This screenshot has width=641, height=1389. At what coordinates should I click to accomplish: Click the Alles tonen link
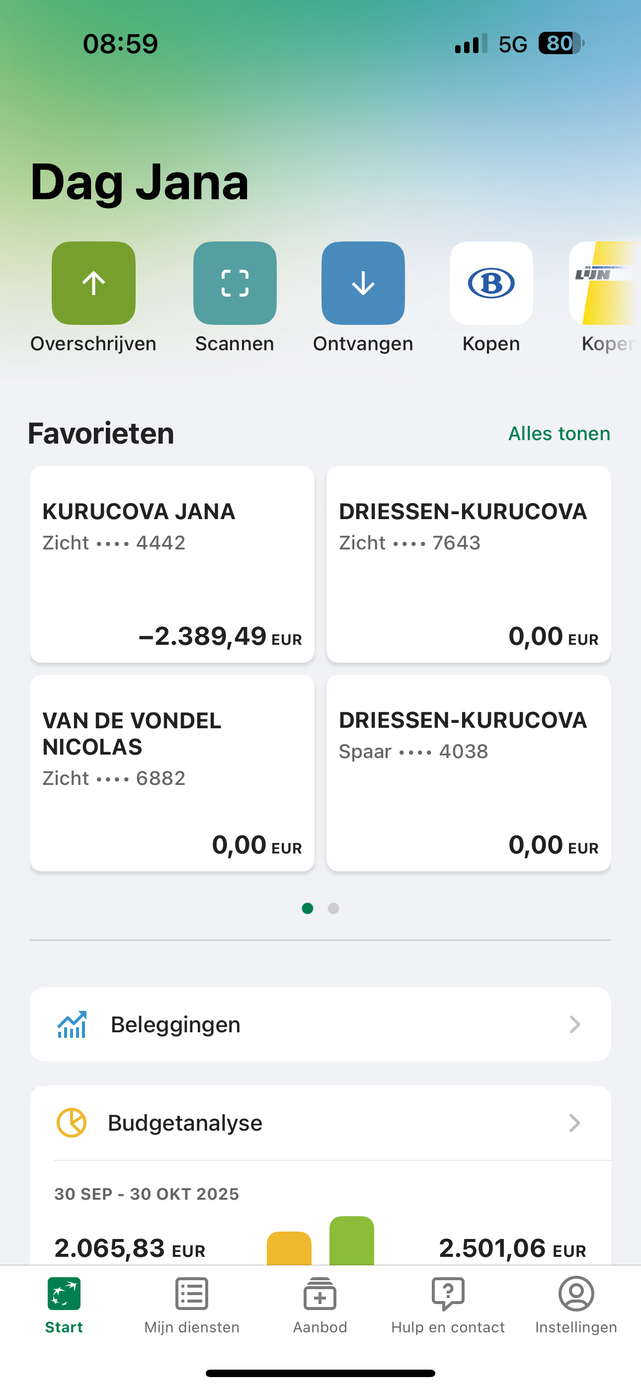pyautogui.click(x=559, y=434)
